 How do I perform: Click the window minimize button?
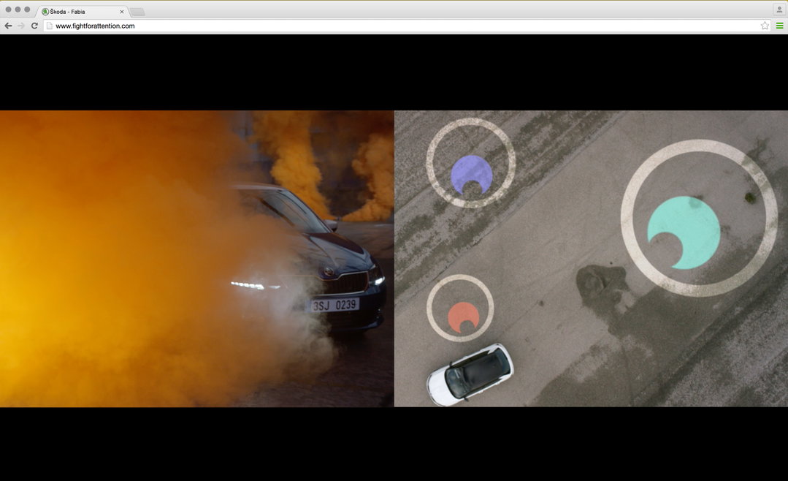(18, 10)
